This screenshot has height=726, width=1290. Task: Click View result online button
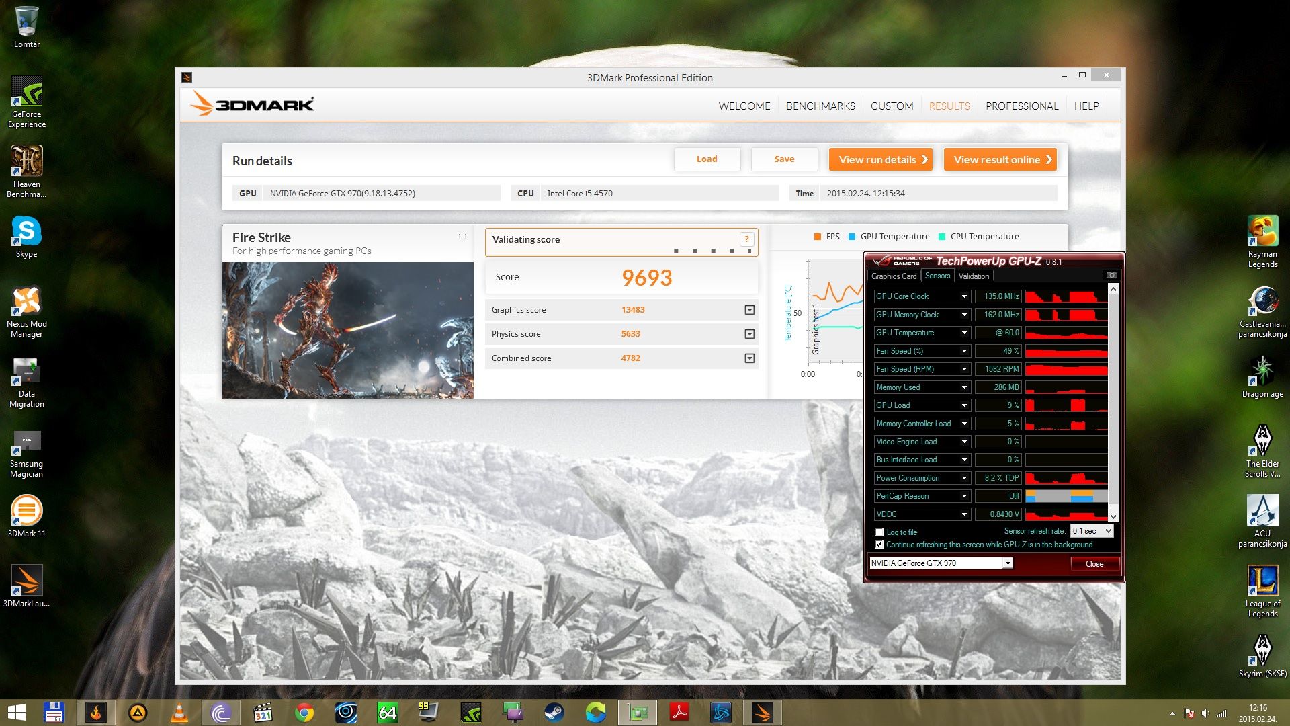pyautogui.click(x=1000, y=159)
